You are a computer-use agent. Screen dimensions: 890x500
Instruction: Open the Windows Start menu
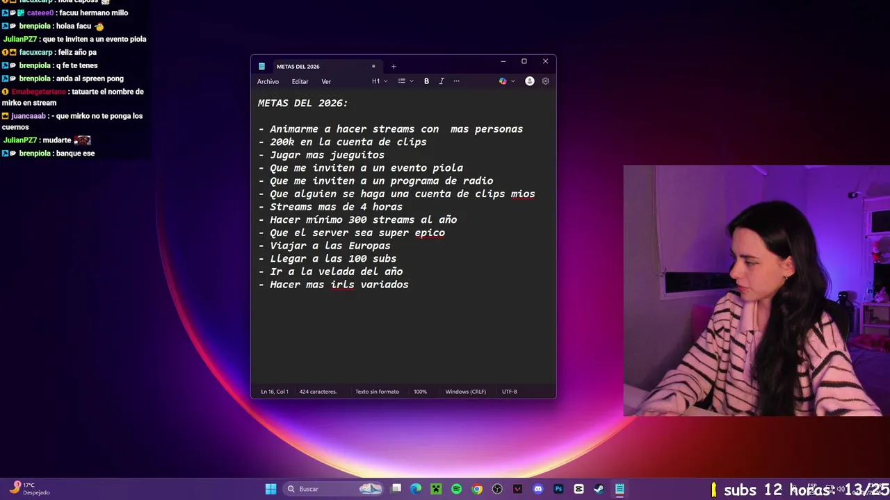[270, 489]
